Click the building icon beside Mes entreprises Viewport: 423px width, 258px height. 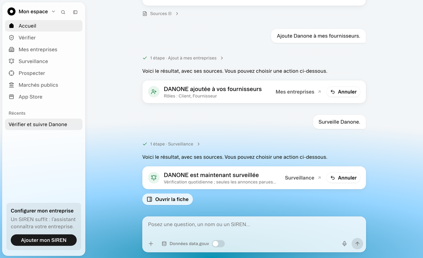click(x=11, y=49)
